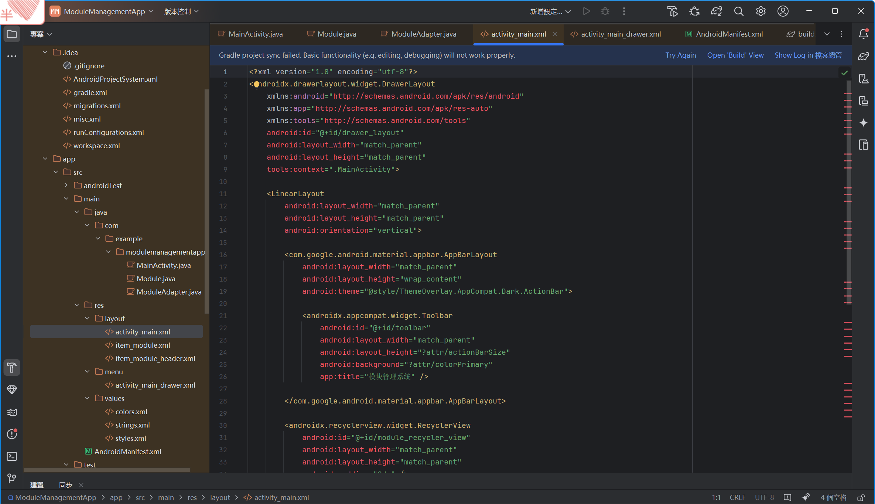Collapse the .idea folder in project tree
Screen dimensions: 875x504
point(45,52)
